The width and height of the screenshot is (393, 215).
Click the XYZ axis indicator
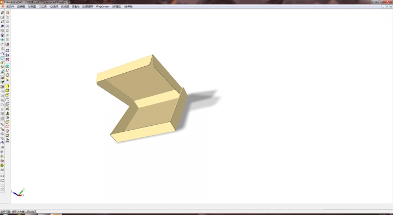[18, 193]
